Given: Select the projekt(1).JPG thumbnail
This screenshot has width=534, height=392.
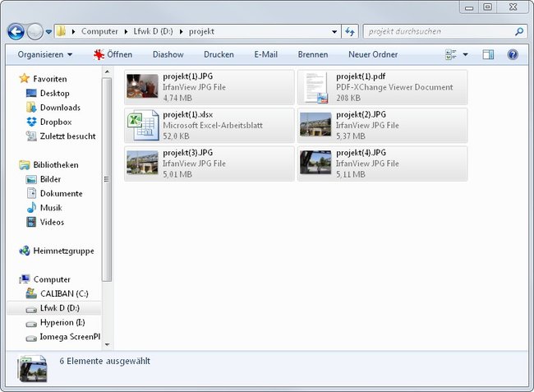Looking at the screenshot, I should point(142,86).
